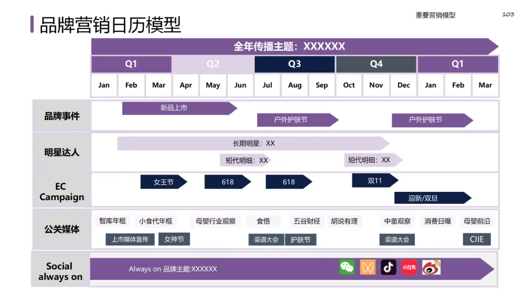Viewport: 531px width, 299px height.
Task: Click the 护肤节 button
Action: pos(301,239)
